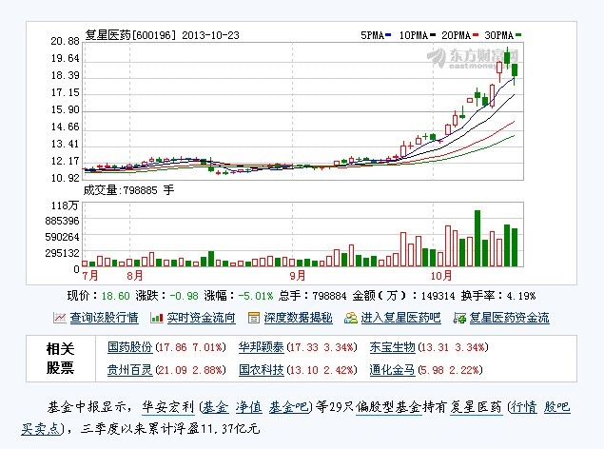The width and height of the screenshot is (604, 449).
Task: Click the 7月 label on the time axis
Action: point(90,276)
